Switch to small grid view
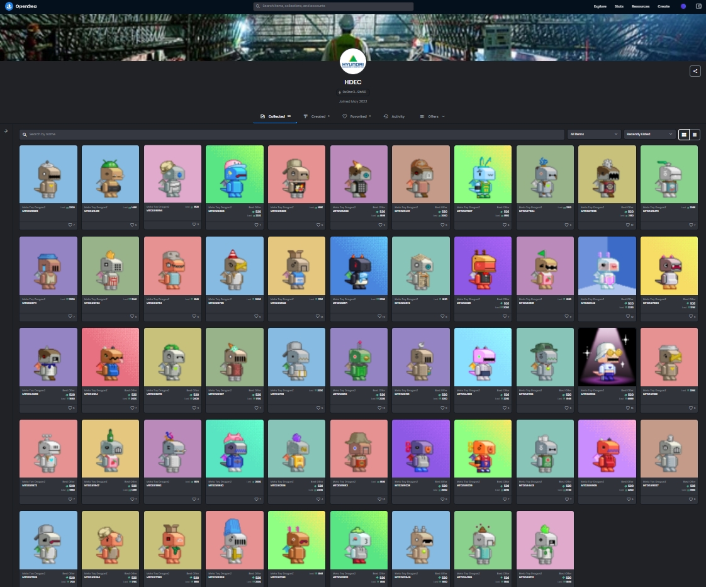The width and height of the screenshot is (706, 587). coord(695,134)
